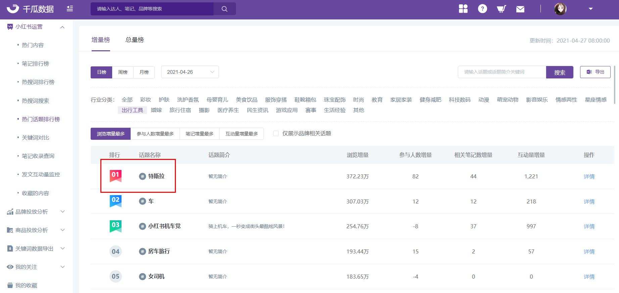Viewport: 619px width, 293px height.
Task: Filter by 美食饮品 industry category
Action: (247, 100)
